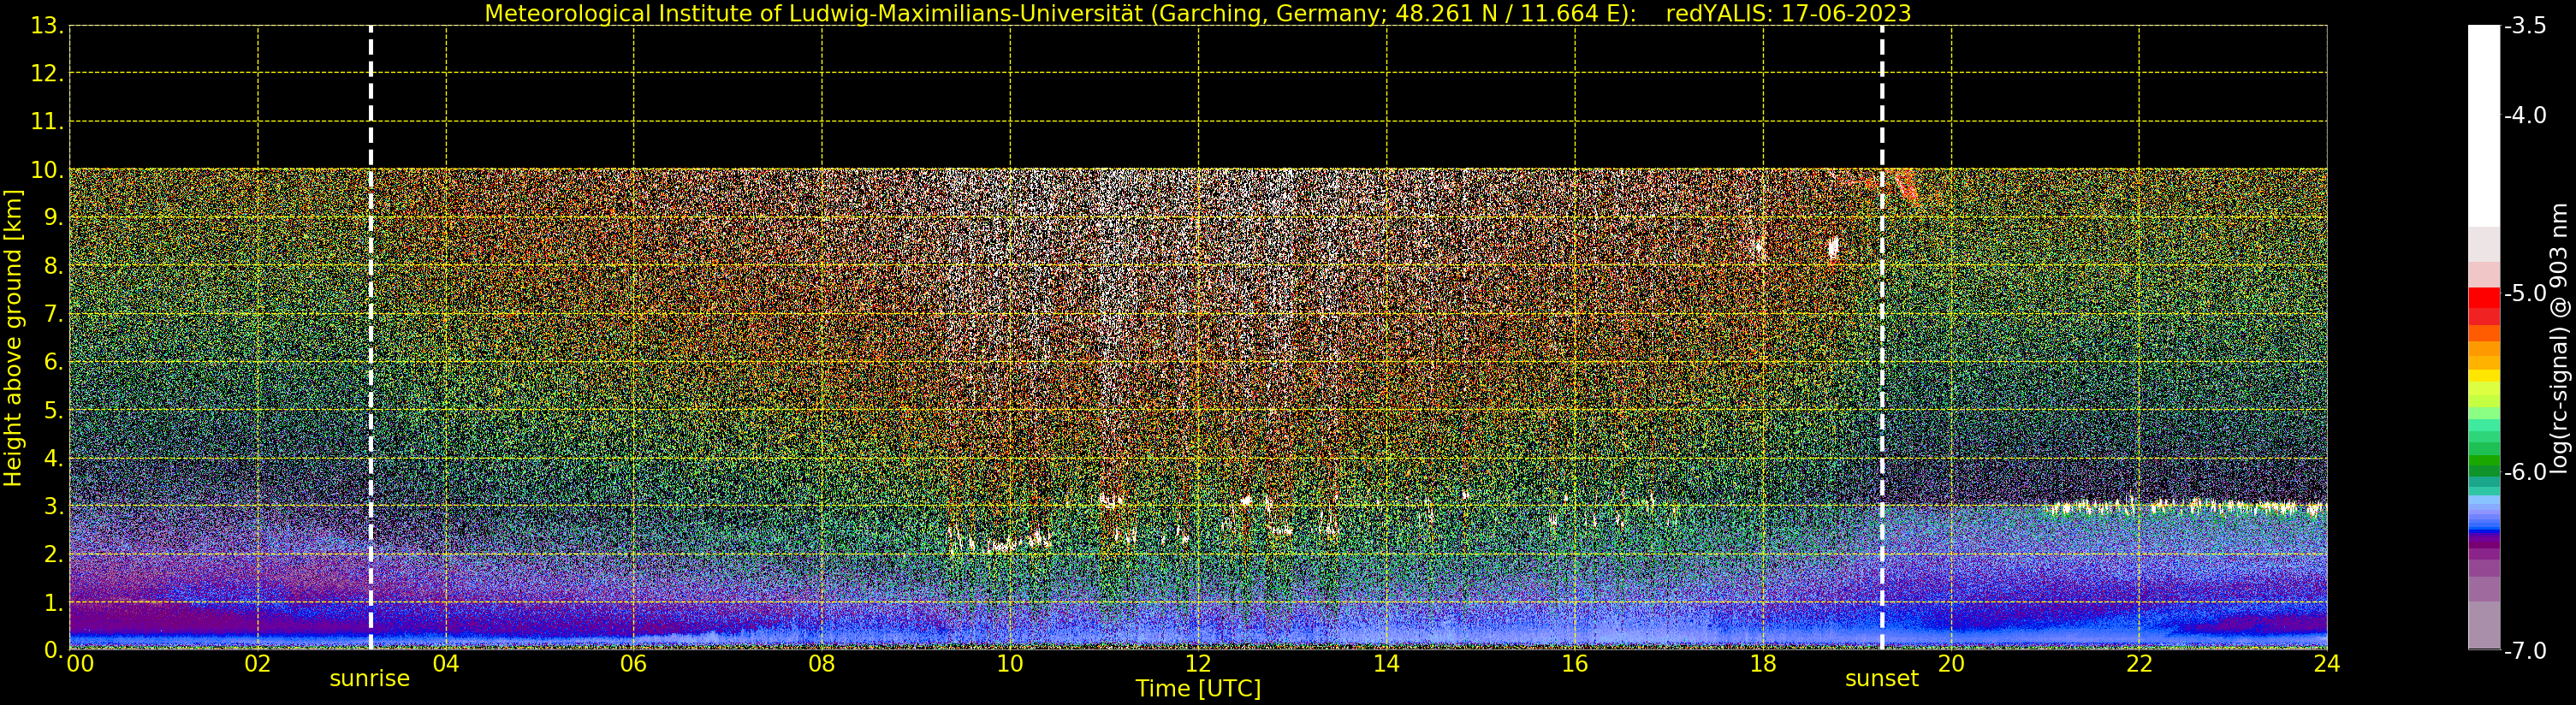
Task: Click the y-axis height tick '4.'
Action: pos(54,458)
